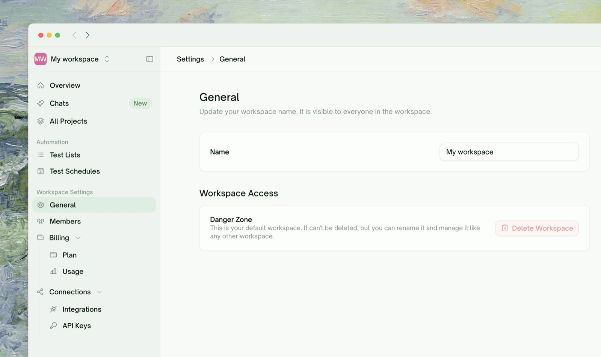The image size is (601, 357).
Task: Open the My workspace switcher chevrons
Action: tap(107, 59)
